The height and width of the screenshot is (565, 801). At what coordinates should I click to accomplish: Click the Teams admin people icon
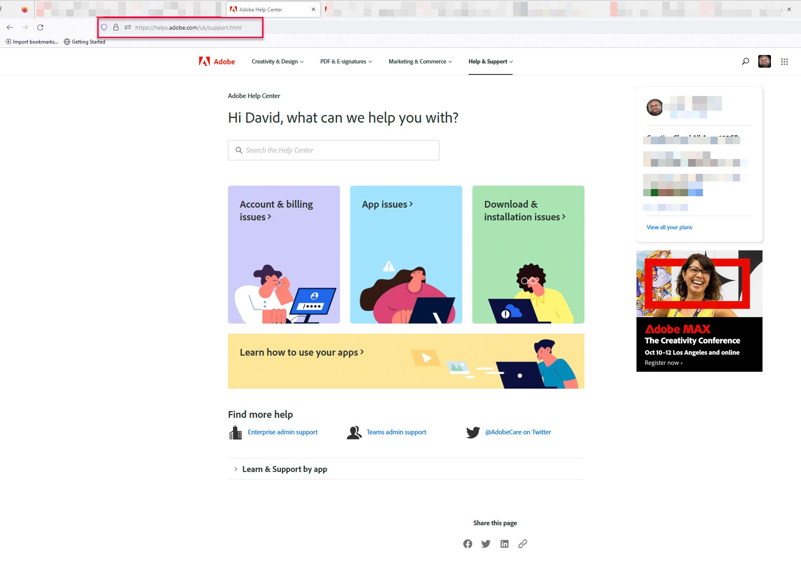pyautogui.click(x=354, y=432)
